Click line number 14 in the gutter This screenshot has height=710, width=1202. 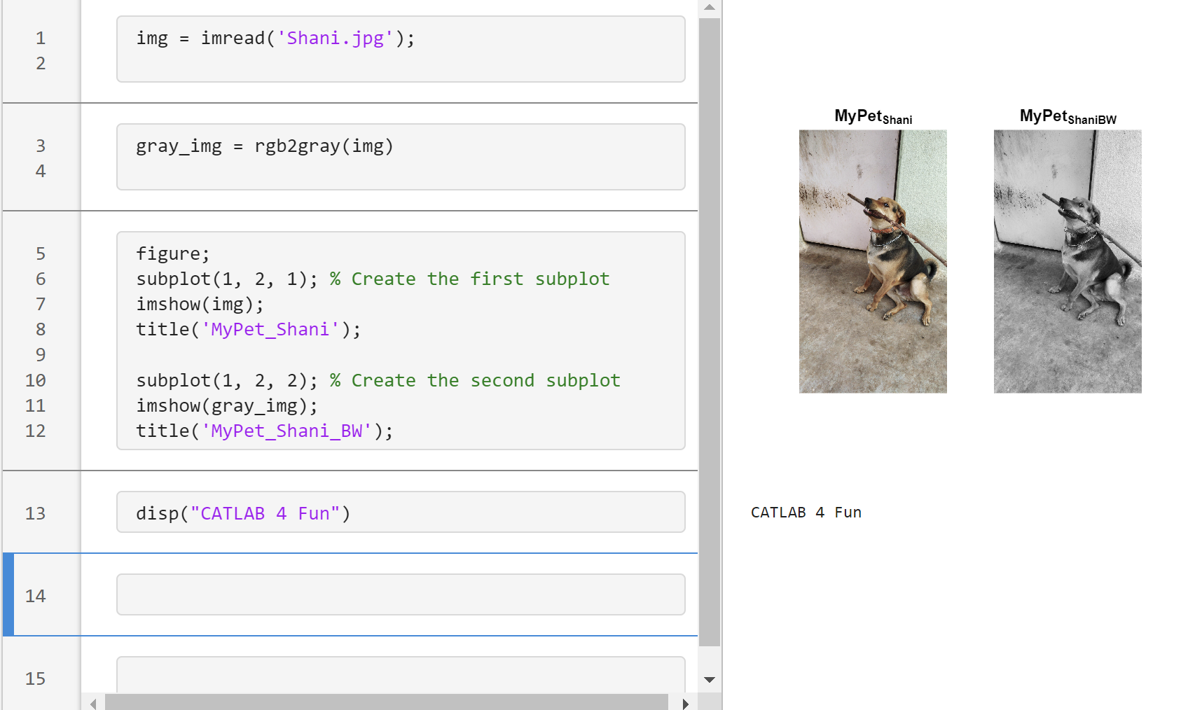36,596
